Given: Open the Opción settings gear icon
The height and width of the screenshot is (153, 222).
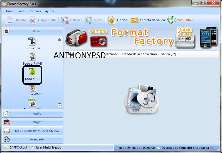Looking at the screenshot, I should [x=112, y=20].
